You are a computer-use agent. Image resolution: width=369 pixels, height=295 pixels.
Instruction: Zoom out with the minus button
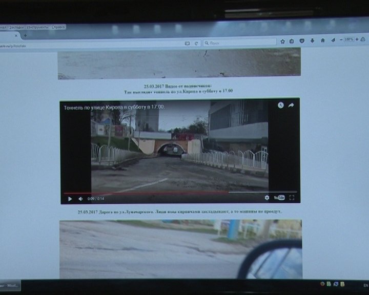pos(341,40)
